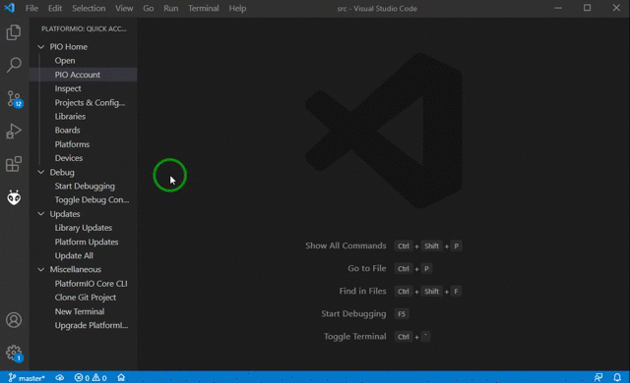The image size is (630, 383).
Task: Collapse the PIO Home section
Action: click(41, 47)
